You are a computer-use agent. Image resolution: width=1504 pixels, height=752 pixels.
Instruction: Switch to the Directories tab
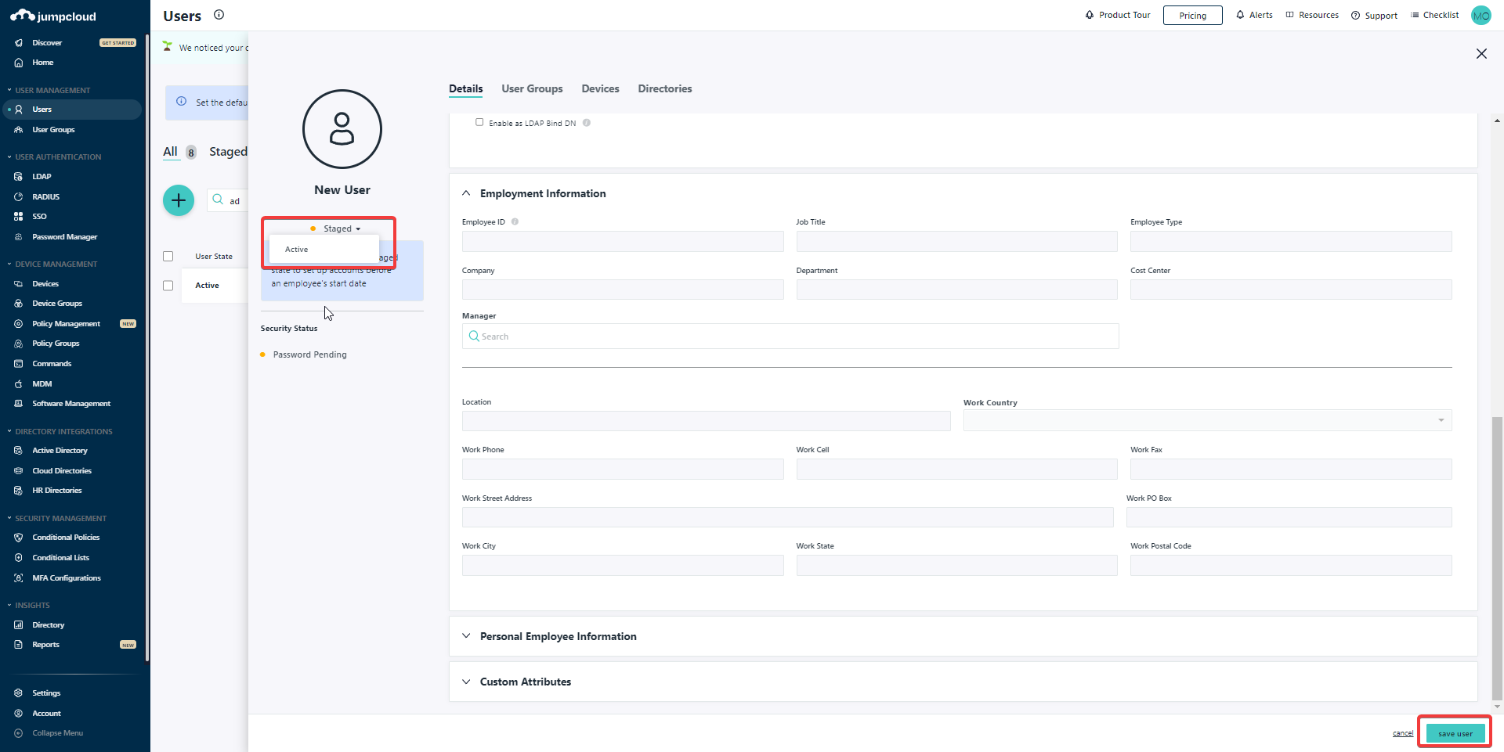click(664, 89)
